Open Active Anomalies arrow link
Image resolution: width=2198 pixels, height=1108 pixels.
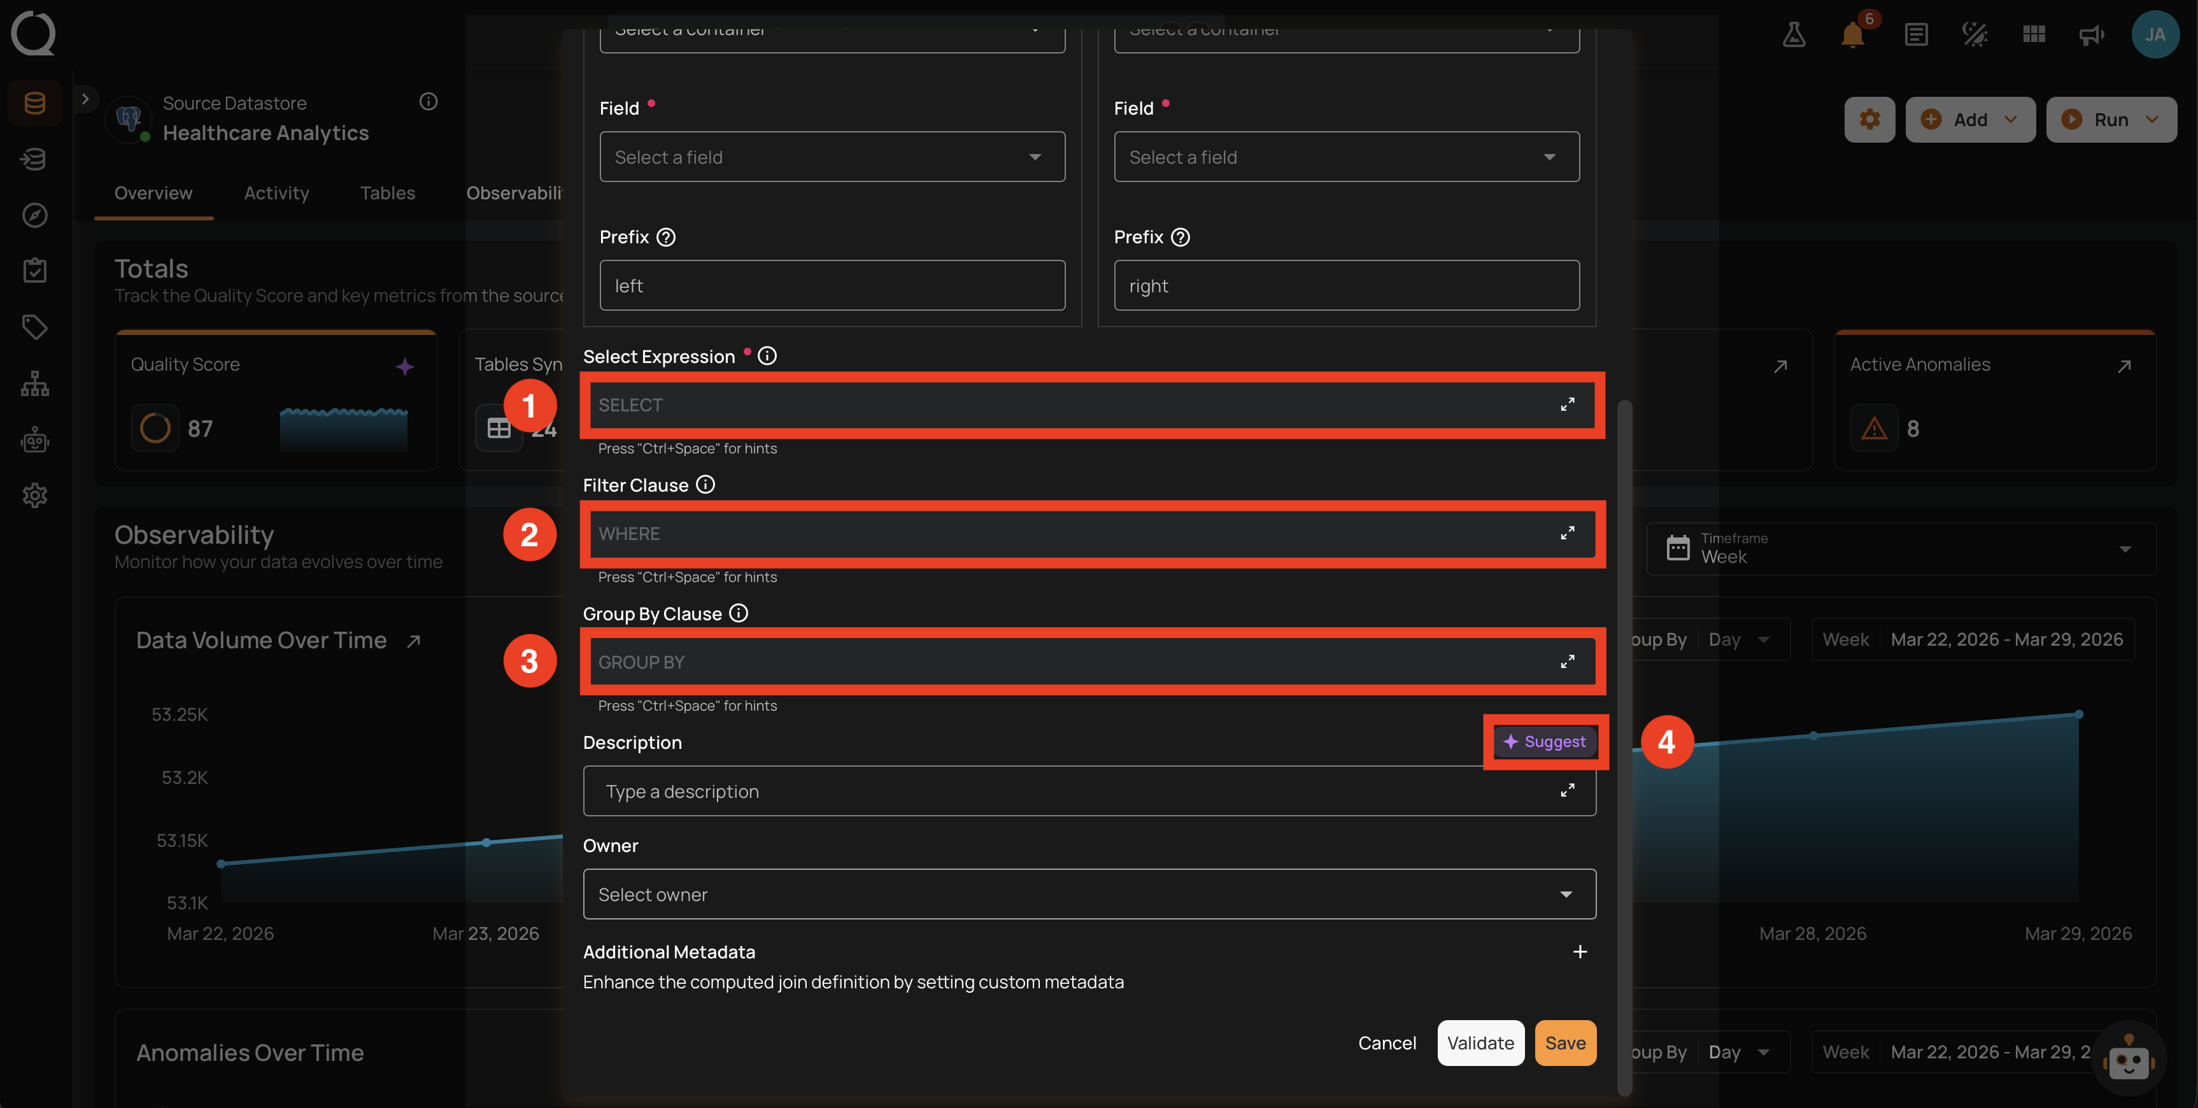coord(2125,366)
